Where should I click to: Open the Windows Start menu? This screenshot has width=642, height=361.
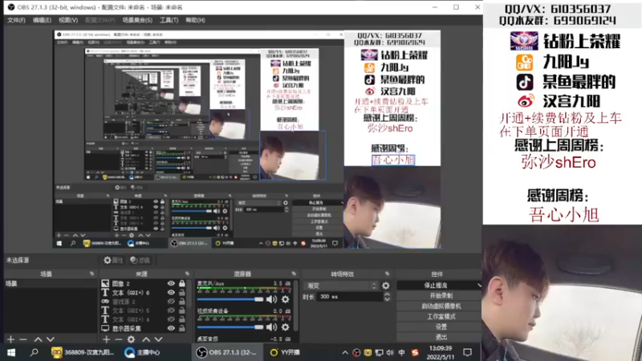tap(11, 352)
